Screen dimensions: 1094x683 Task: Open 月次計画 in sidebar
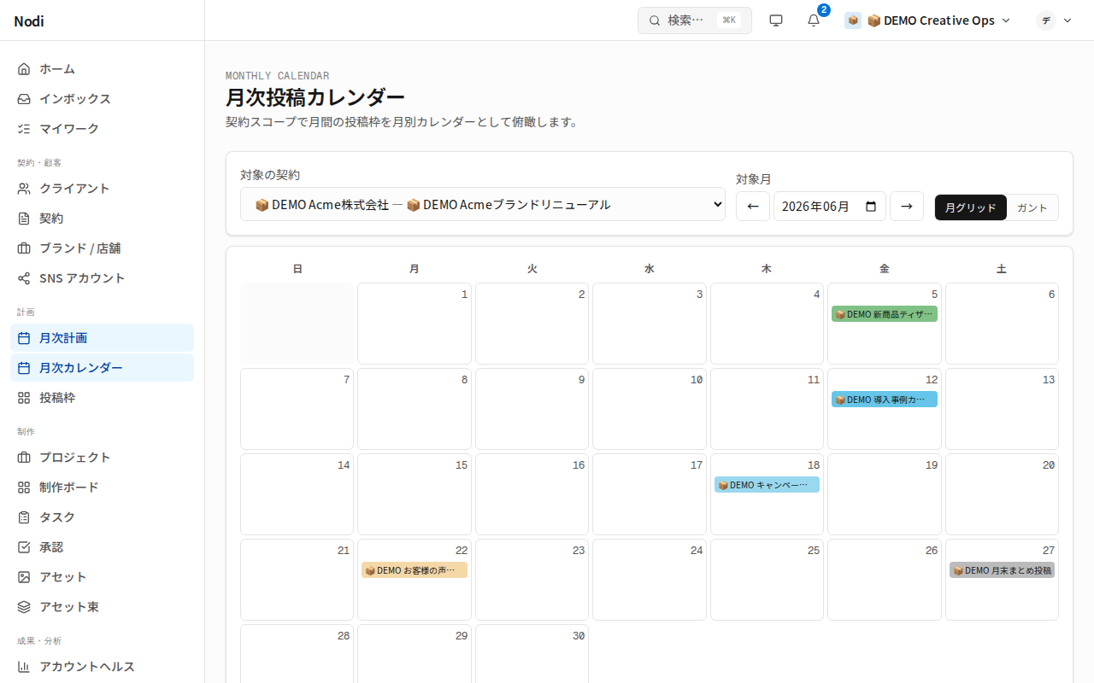pos(102,337)
